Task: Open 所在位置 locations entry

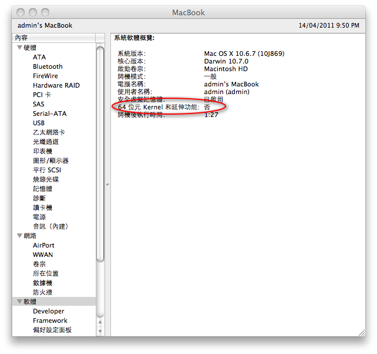Action: coord(46,273)
